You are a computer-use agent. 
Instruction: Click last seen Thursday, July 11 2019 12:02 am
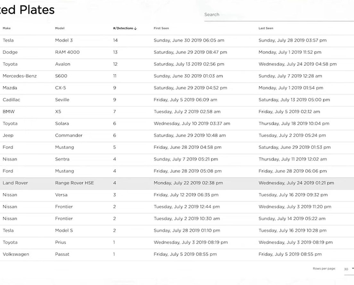pyautogui.click(x=292, y=159)
